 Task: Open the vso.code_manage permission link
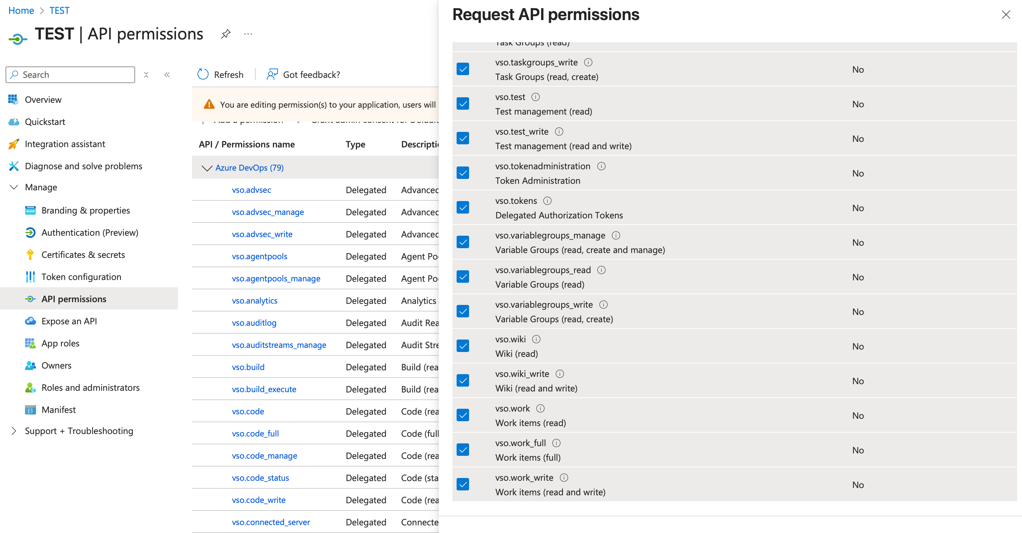264,456
